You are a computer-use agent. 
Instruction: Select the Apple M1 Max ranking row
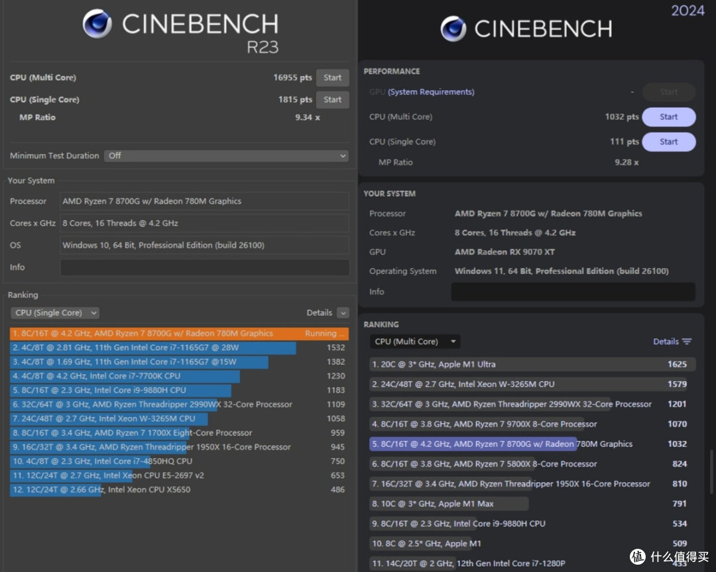pos(532,504)
